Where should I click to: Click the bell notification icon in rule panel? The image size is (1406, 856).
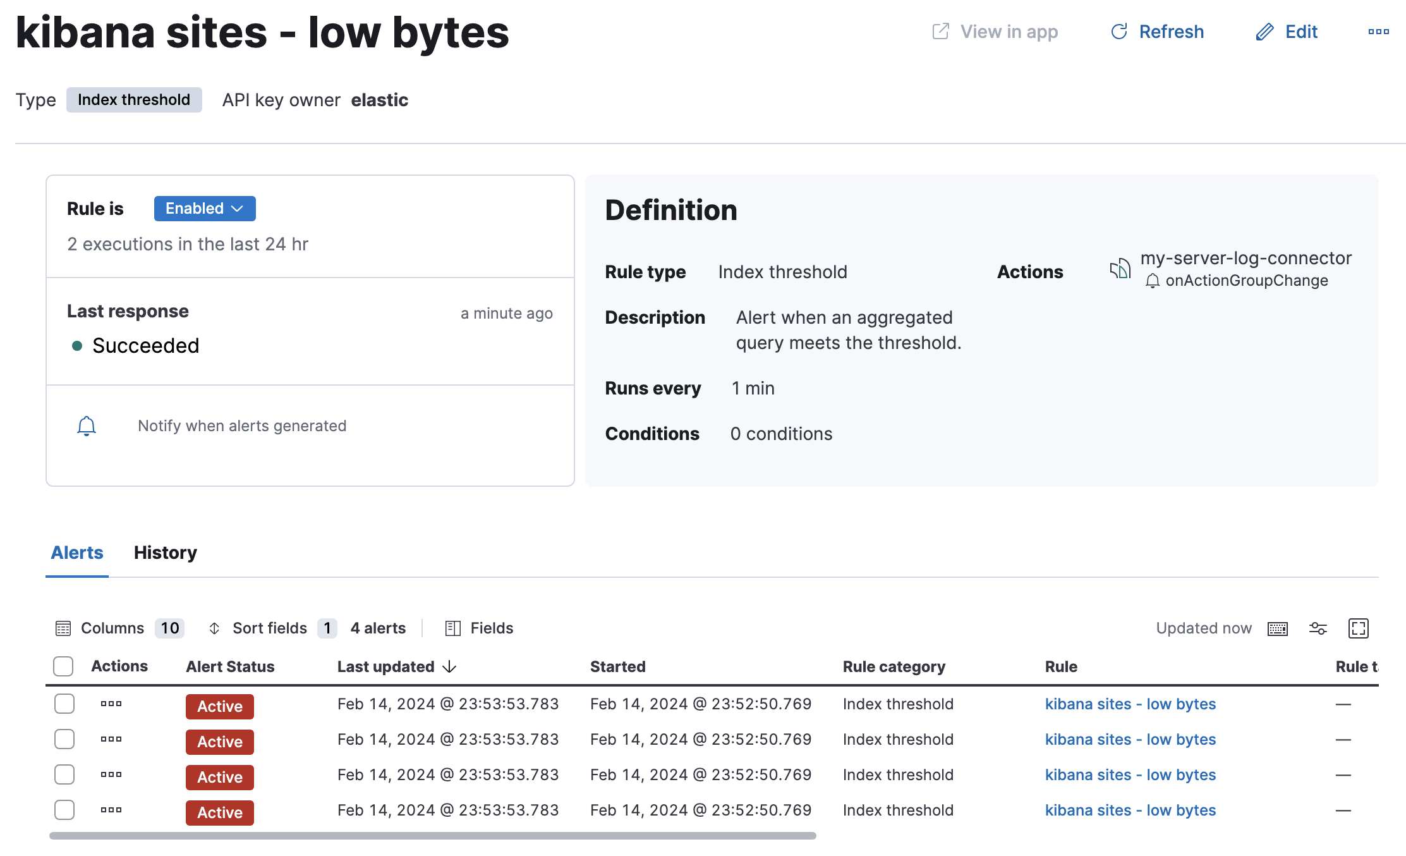[87, 425]
